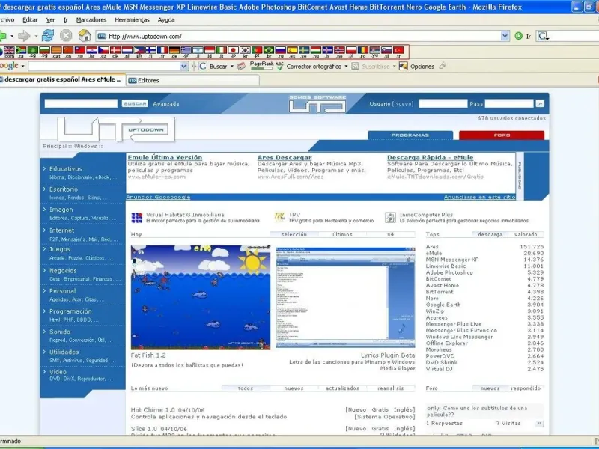Open the Google toolbar search box dropdown

183,66
